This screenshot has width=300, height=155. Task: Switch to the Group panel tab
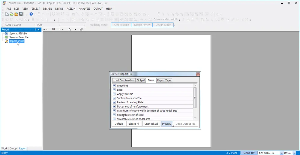pos(13,148)
